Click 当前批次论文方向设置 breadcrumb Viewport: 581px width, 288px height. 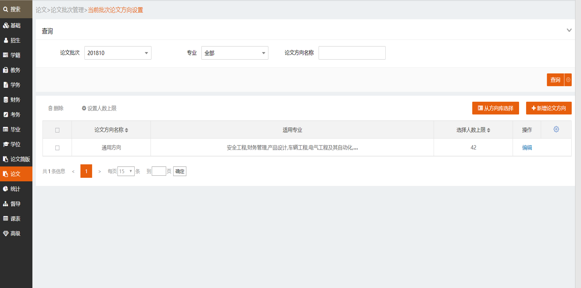[x=115, y=10]
